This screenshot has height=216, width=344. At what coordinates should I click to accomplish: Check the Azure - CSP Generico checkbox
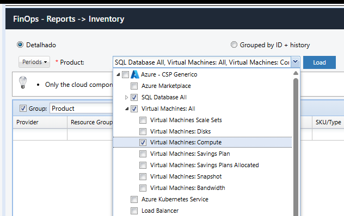point(125,75)
